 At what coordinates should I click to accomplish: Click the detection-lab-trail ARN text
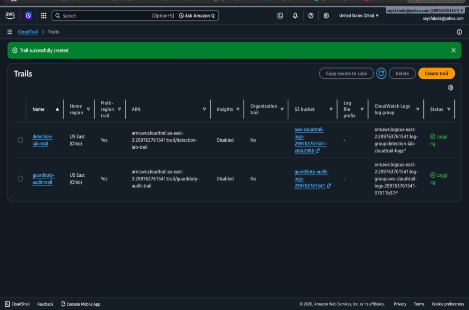(164, 140)
